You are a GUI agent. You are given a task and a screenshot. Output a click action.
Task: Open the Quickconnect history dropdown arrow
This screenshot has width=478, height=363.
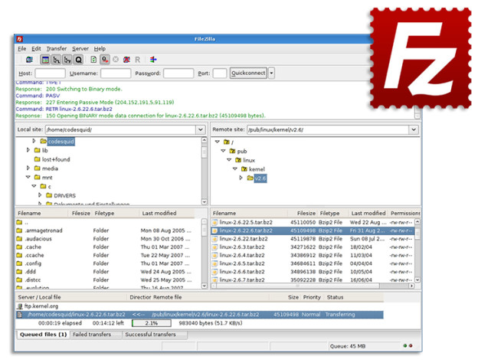tap(271, 74)
